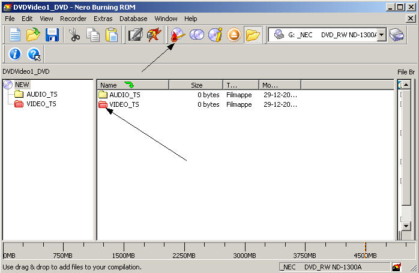This screenshot has width=419, height=273.
Task: Open the View menu
Action: click(x=46, y=19)
